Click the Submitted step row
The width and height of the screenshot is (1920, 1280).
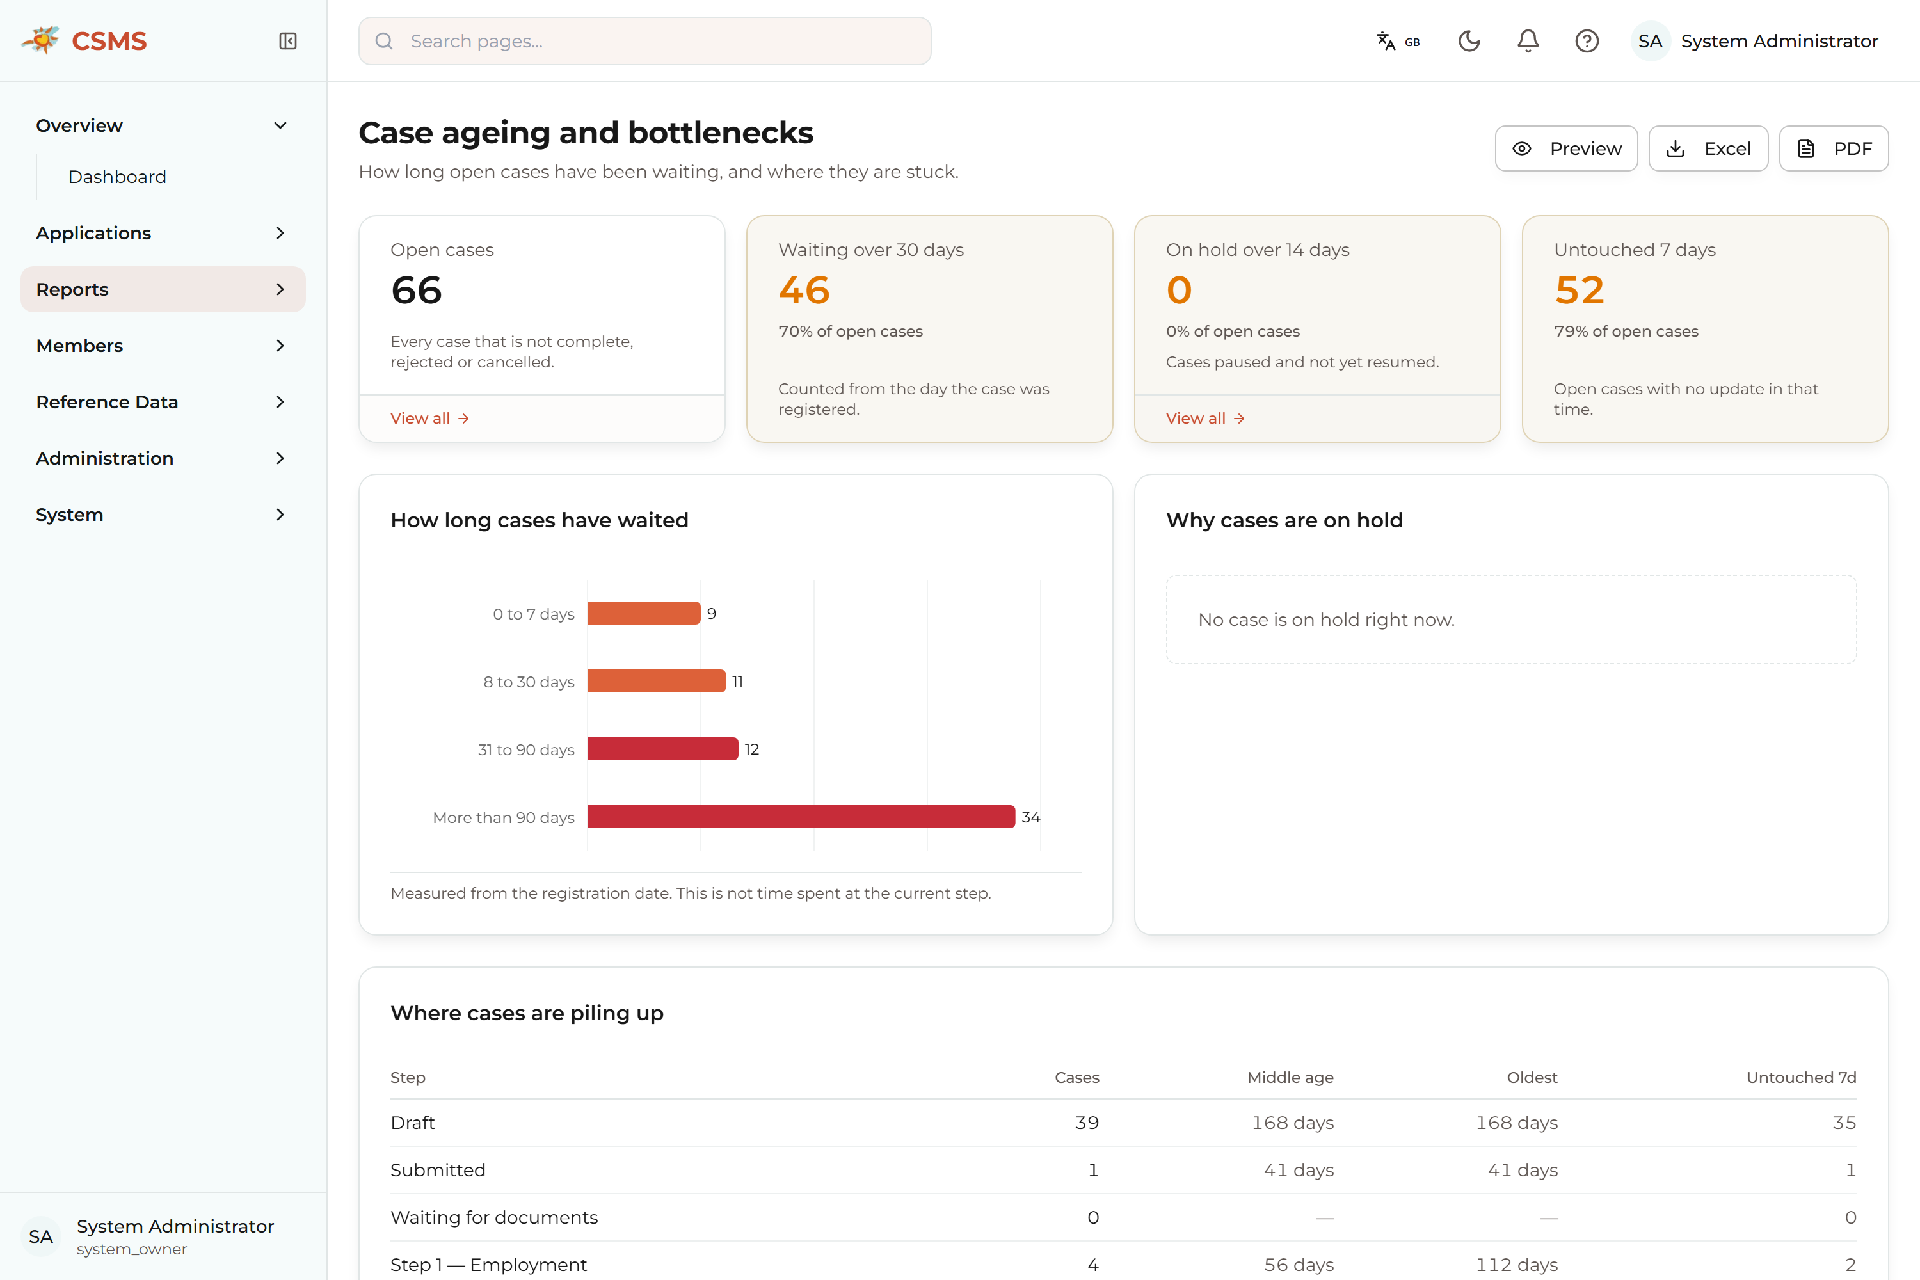tap(1123, 1170)
